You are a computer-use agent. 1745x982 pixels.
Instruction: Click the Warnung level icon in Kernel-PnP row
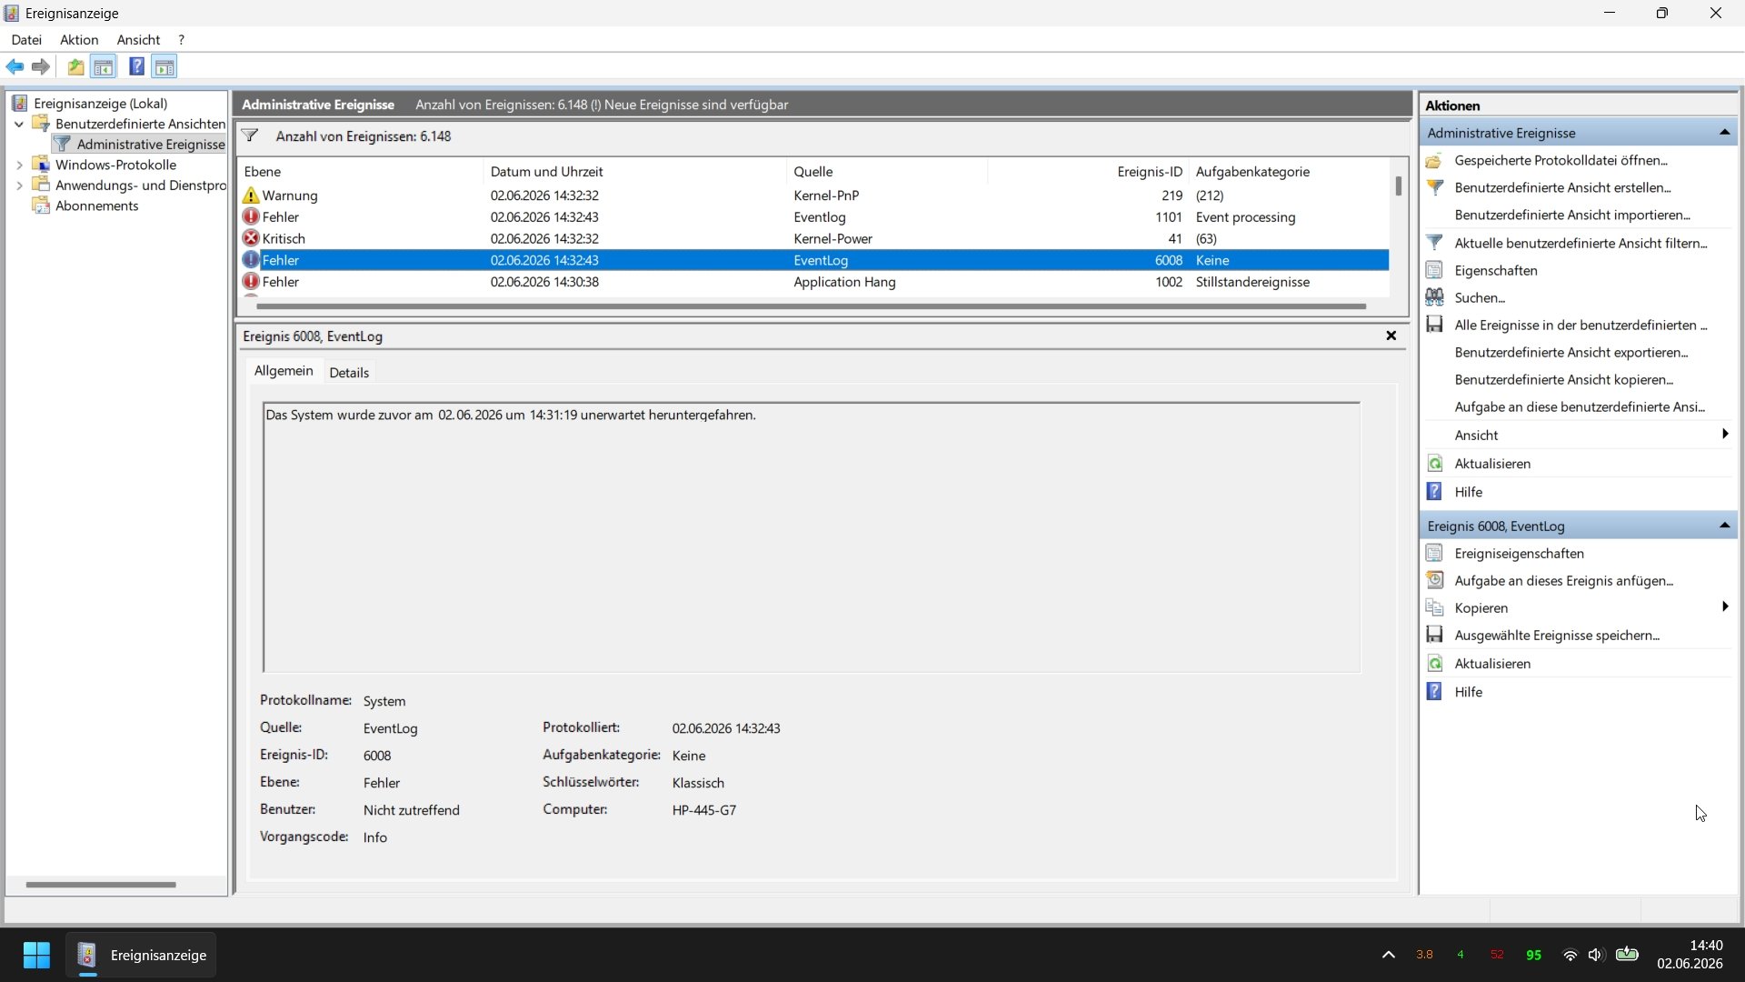tap(251, 195)
